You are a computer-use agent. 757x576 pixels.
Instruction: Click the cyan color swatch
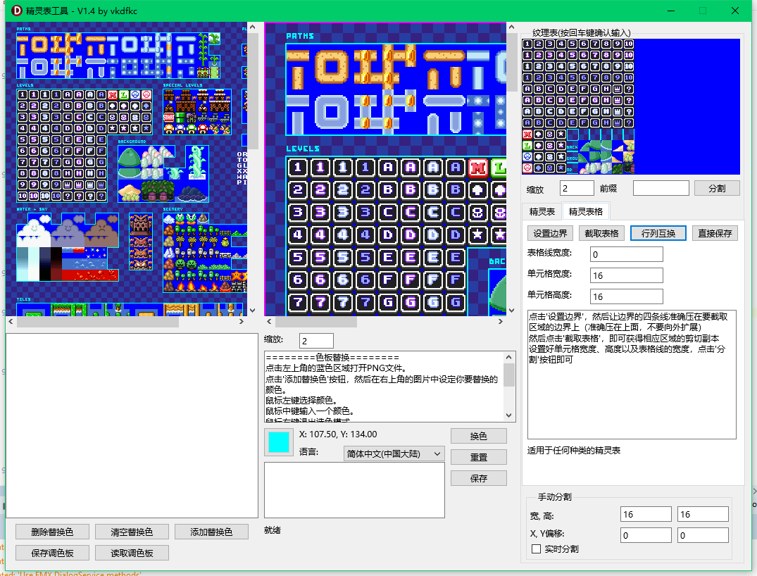[x=279, y=442]
